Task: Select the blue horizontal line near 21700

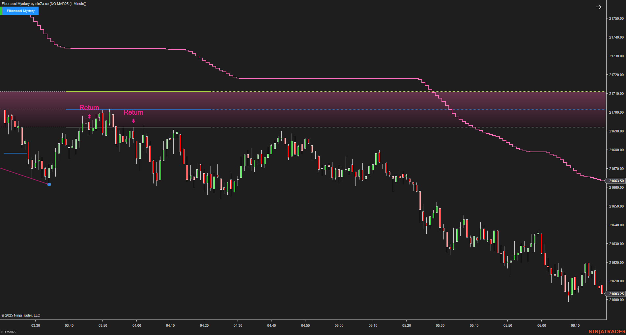Action: tap(165, 109)
